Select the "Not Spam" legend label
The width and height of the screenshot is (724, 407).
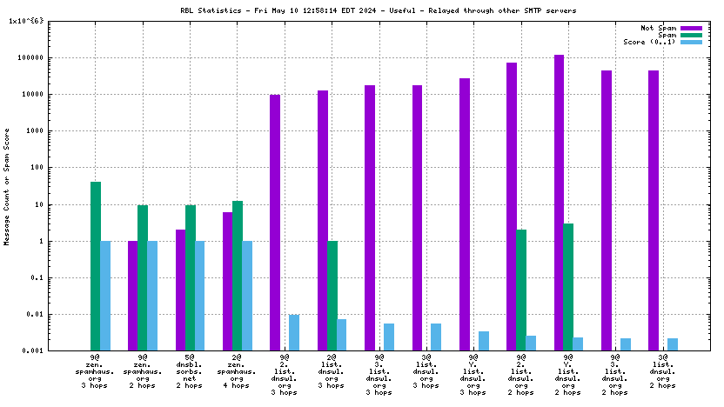tap(659, 28)
